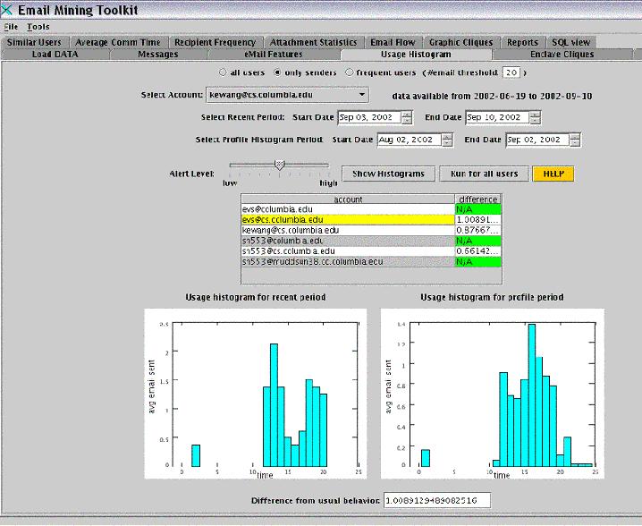Select the sh553@ruddsun38.cc.columbia.edu row
This screenshot has width=642, height=526.
tap(371, 261)
